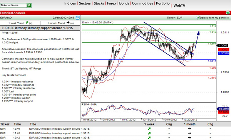Click the green 1 week arrow in 12:42 row
Image resolution: width=231 pixels, height=140 pixels.
point(149,138)
